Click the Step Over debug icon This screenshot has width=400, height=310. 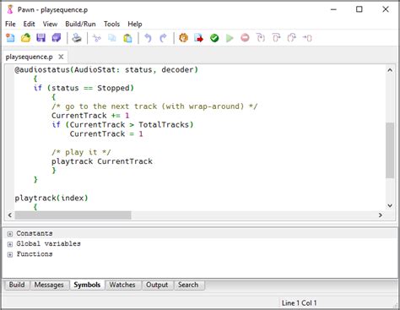[276, 38]
